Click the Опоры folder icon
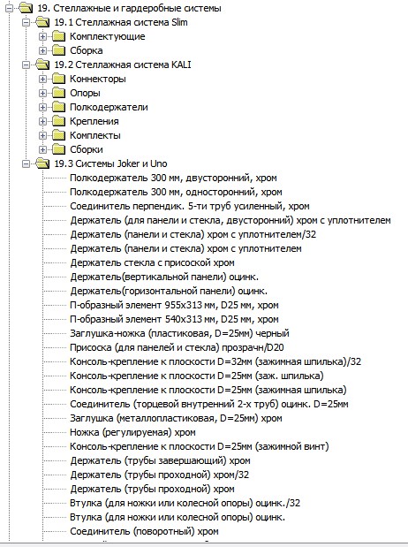Viewport: 408px width, 547px height. 58,93
